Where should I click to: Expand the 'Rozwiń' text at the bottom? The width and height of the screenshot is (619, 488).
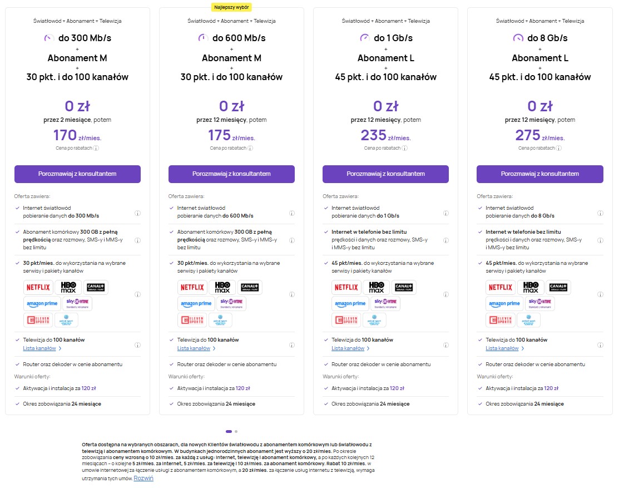(143, 477)
